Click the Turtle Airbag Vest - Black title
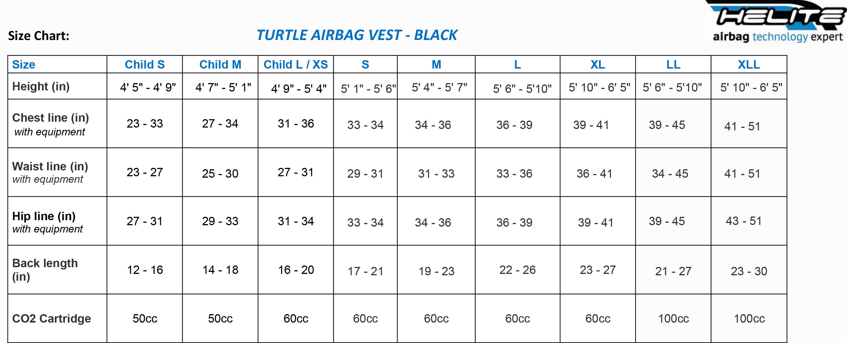 [357, 35]
